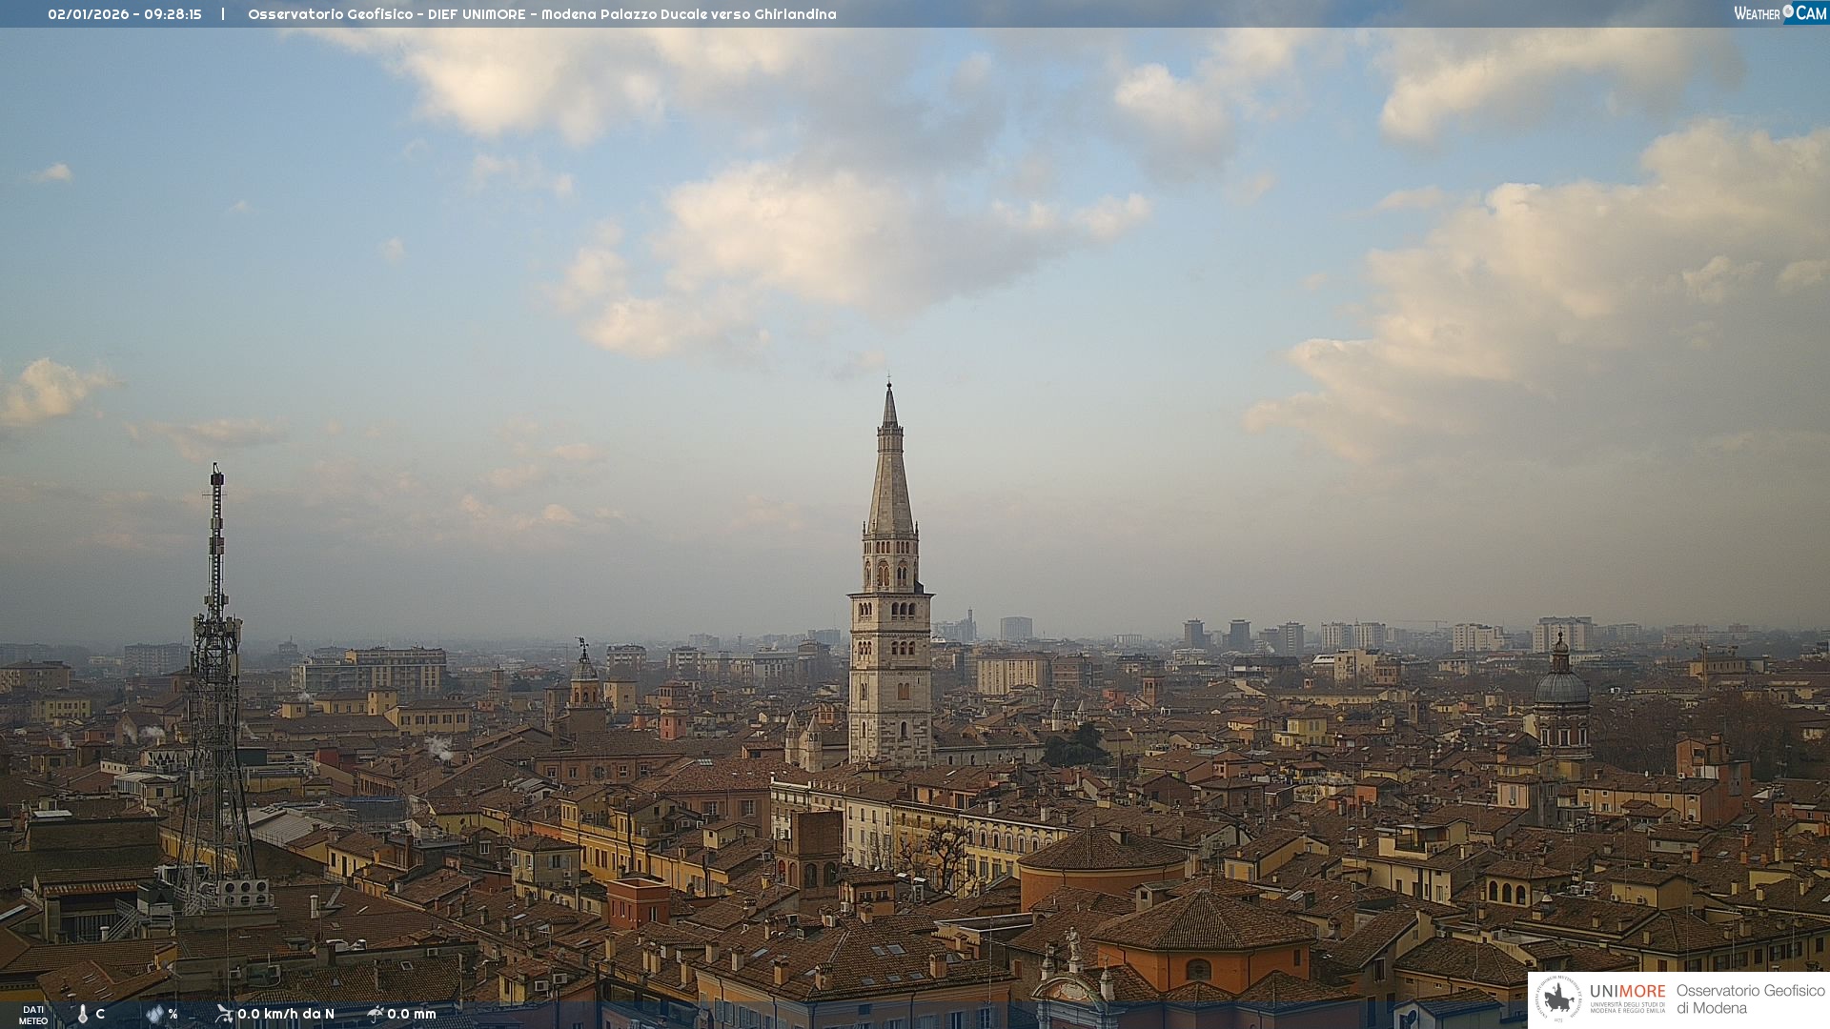Click the humidity water drops icon
Viewport: 1830px width, 1029px height.
pyautogui.click(x=154, y=1014)
